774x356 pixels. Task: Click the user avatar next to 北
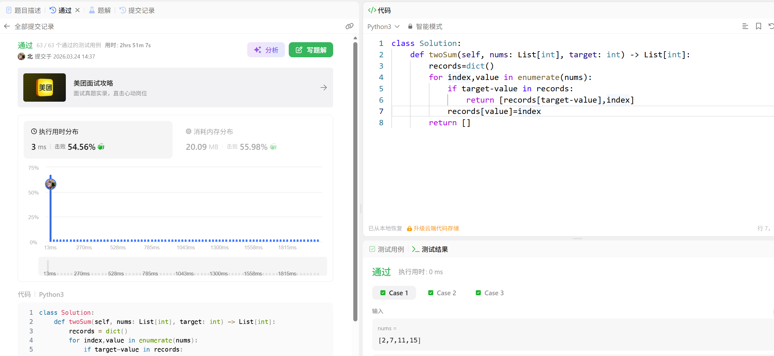tap(21, 56)
